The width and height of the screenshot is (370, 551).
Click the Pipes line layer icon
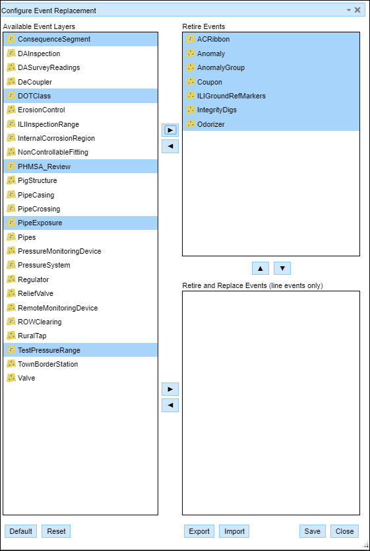tap(11, 237)
